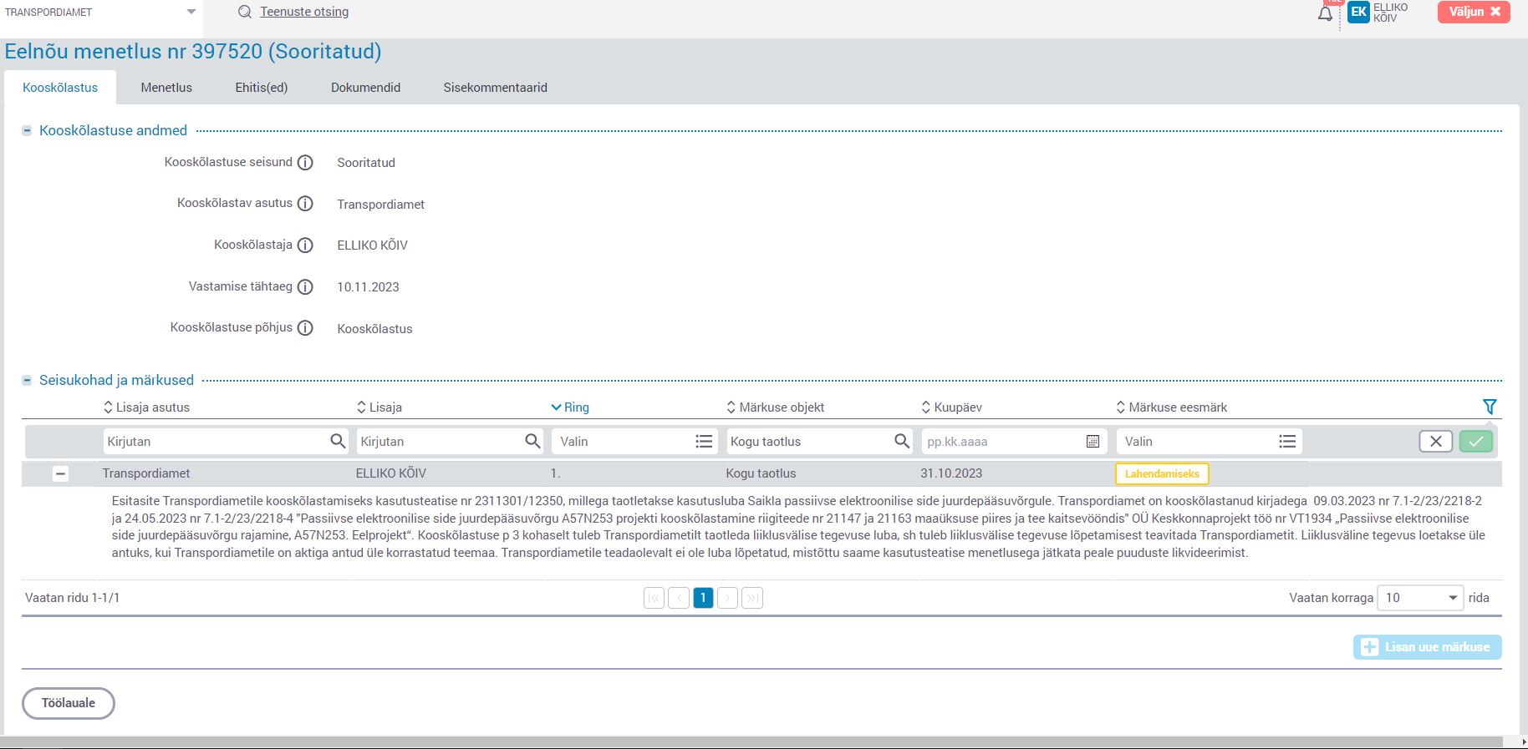Sort by Ring column
The width and height of the screenshot is (1528, 749).
pos(570,407)
